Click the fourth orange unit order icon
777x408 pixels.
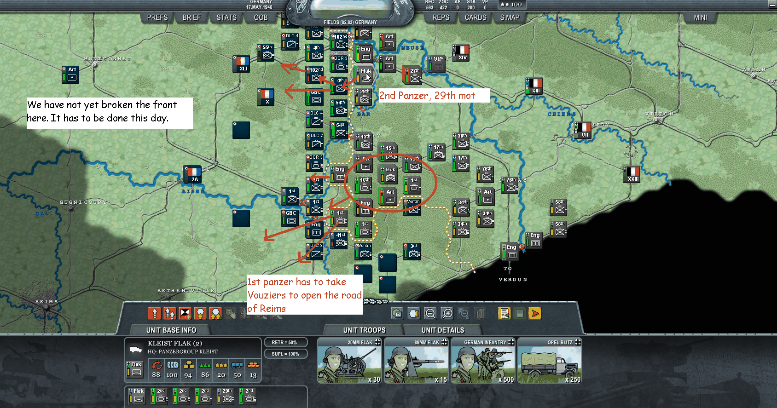point(200,313)
